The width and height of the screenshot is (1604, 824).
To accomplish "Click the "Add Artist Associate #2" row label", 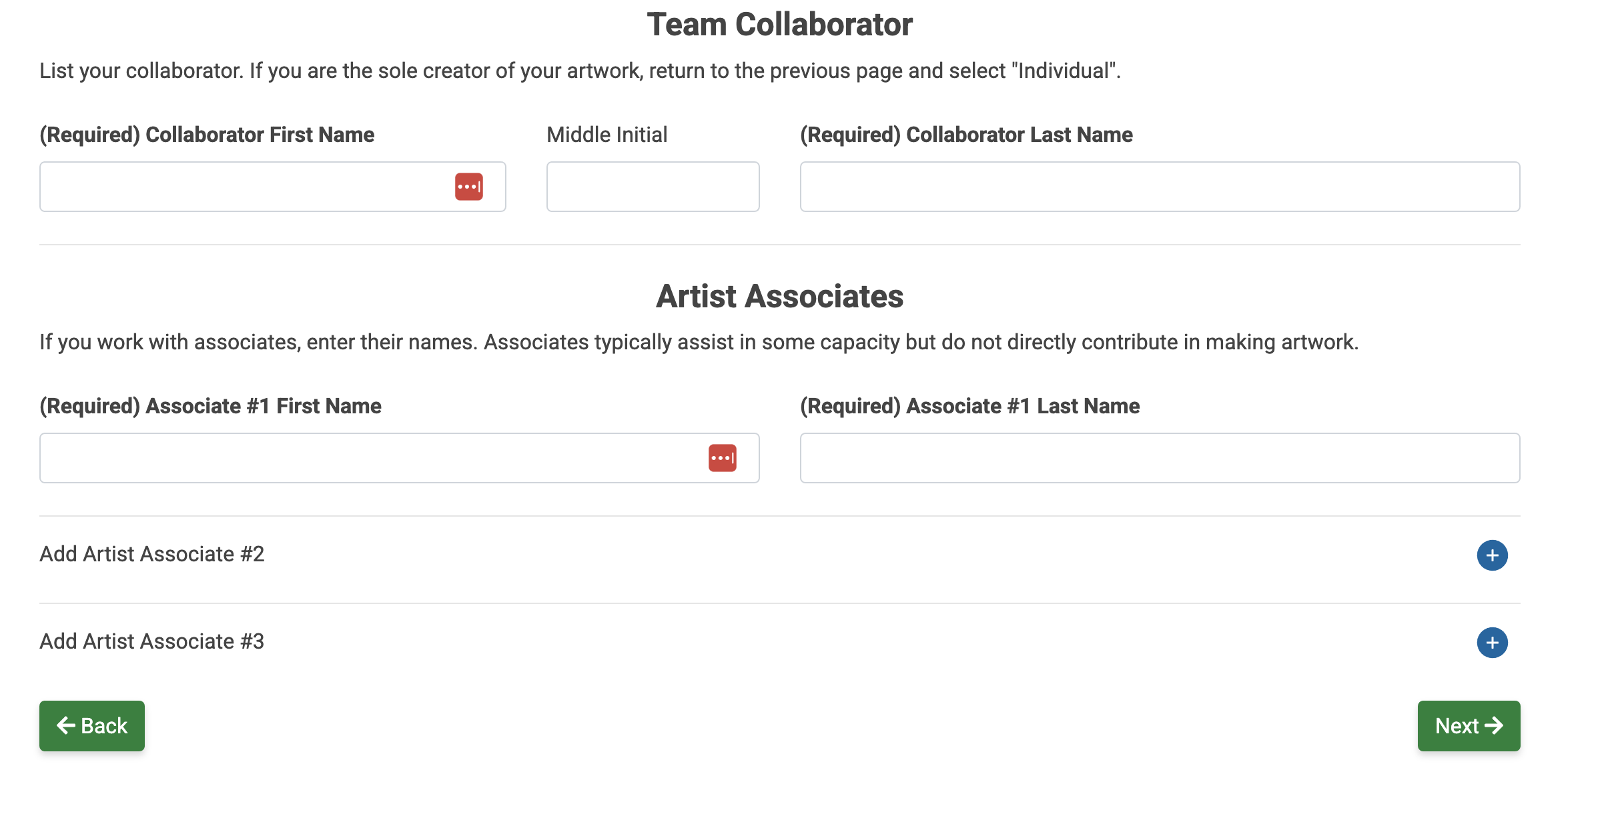I will coord(152,554).
